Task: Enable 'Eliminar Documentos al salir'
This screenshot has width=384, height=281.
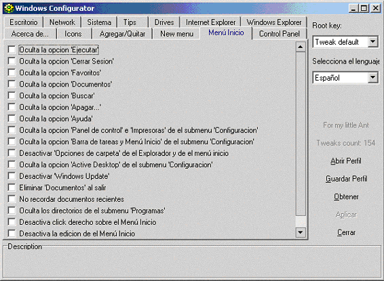Action: [x=12, y=188]
